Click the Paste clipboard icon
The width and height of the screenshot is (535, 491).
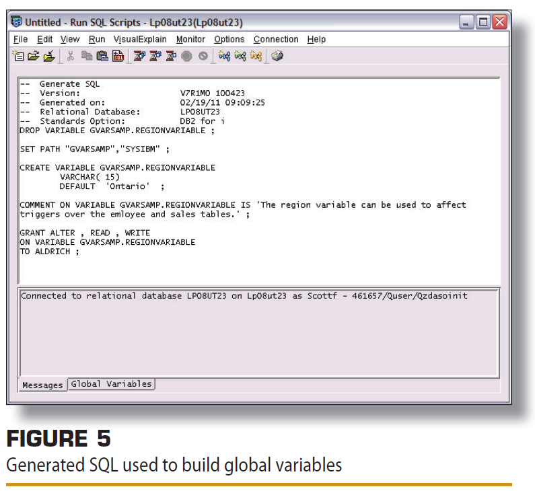[102, 56]
